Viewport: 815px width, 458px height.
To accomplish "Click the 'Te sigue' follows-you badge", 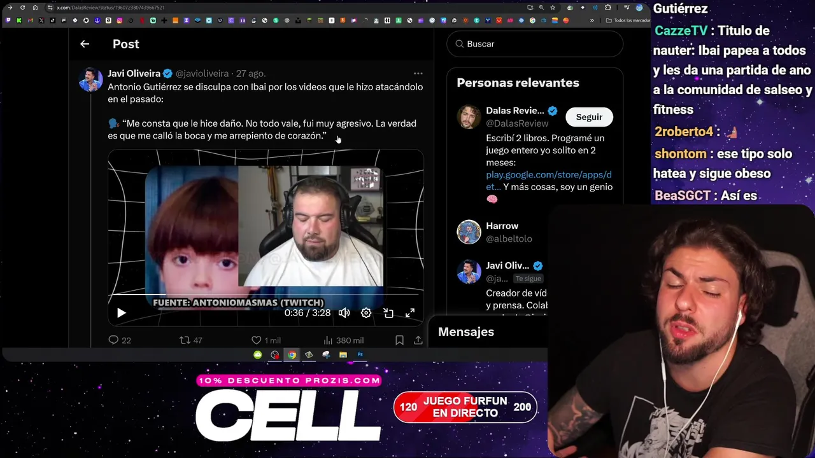I will point(528,279).
